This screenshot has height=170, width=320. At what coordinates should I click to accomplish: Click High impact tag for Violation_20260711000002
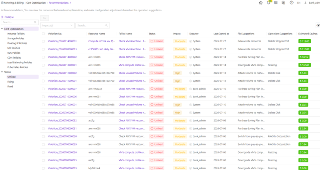pos(177,73)
